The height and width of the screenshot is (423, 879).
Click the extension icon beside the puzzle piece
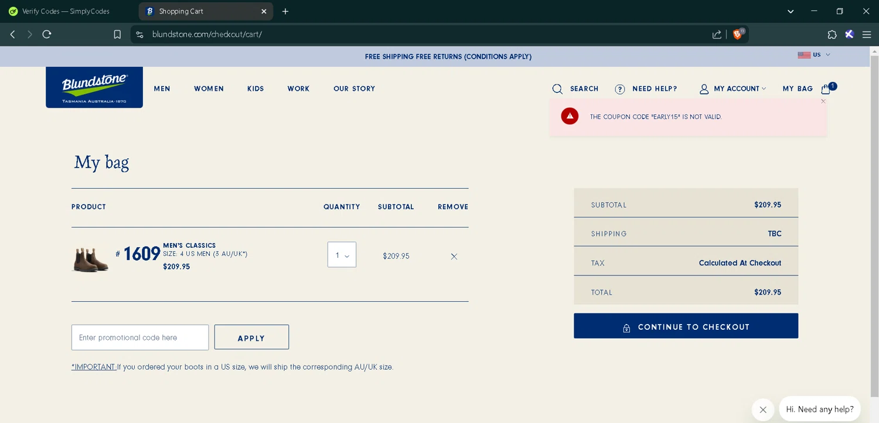pos(849,35)
